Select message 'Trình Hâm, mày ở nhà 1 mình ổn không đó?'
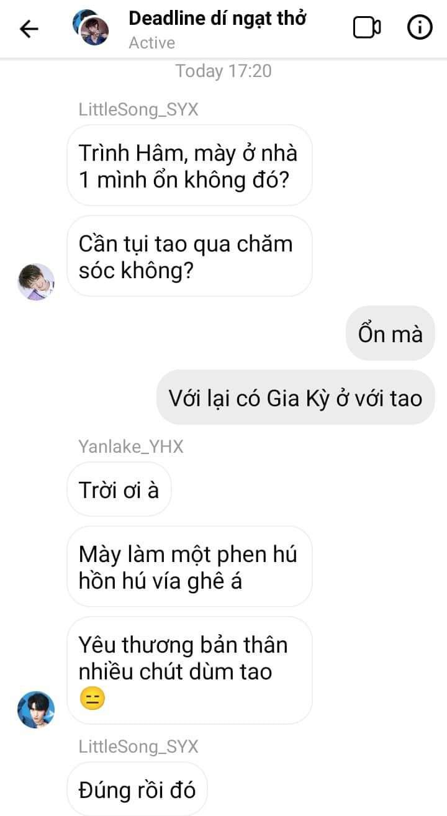This screenshot has width=447, height=816. click(x=189, y=165)
